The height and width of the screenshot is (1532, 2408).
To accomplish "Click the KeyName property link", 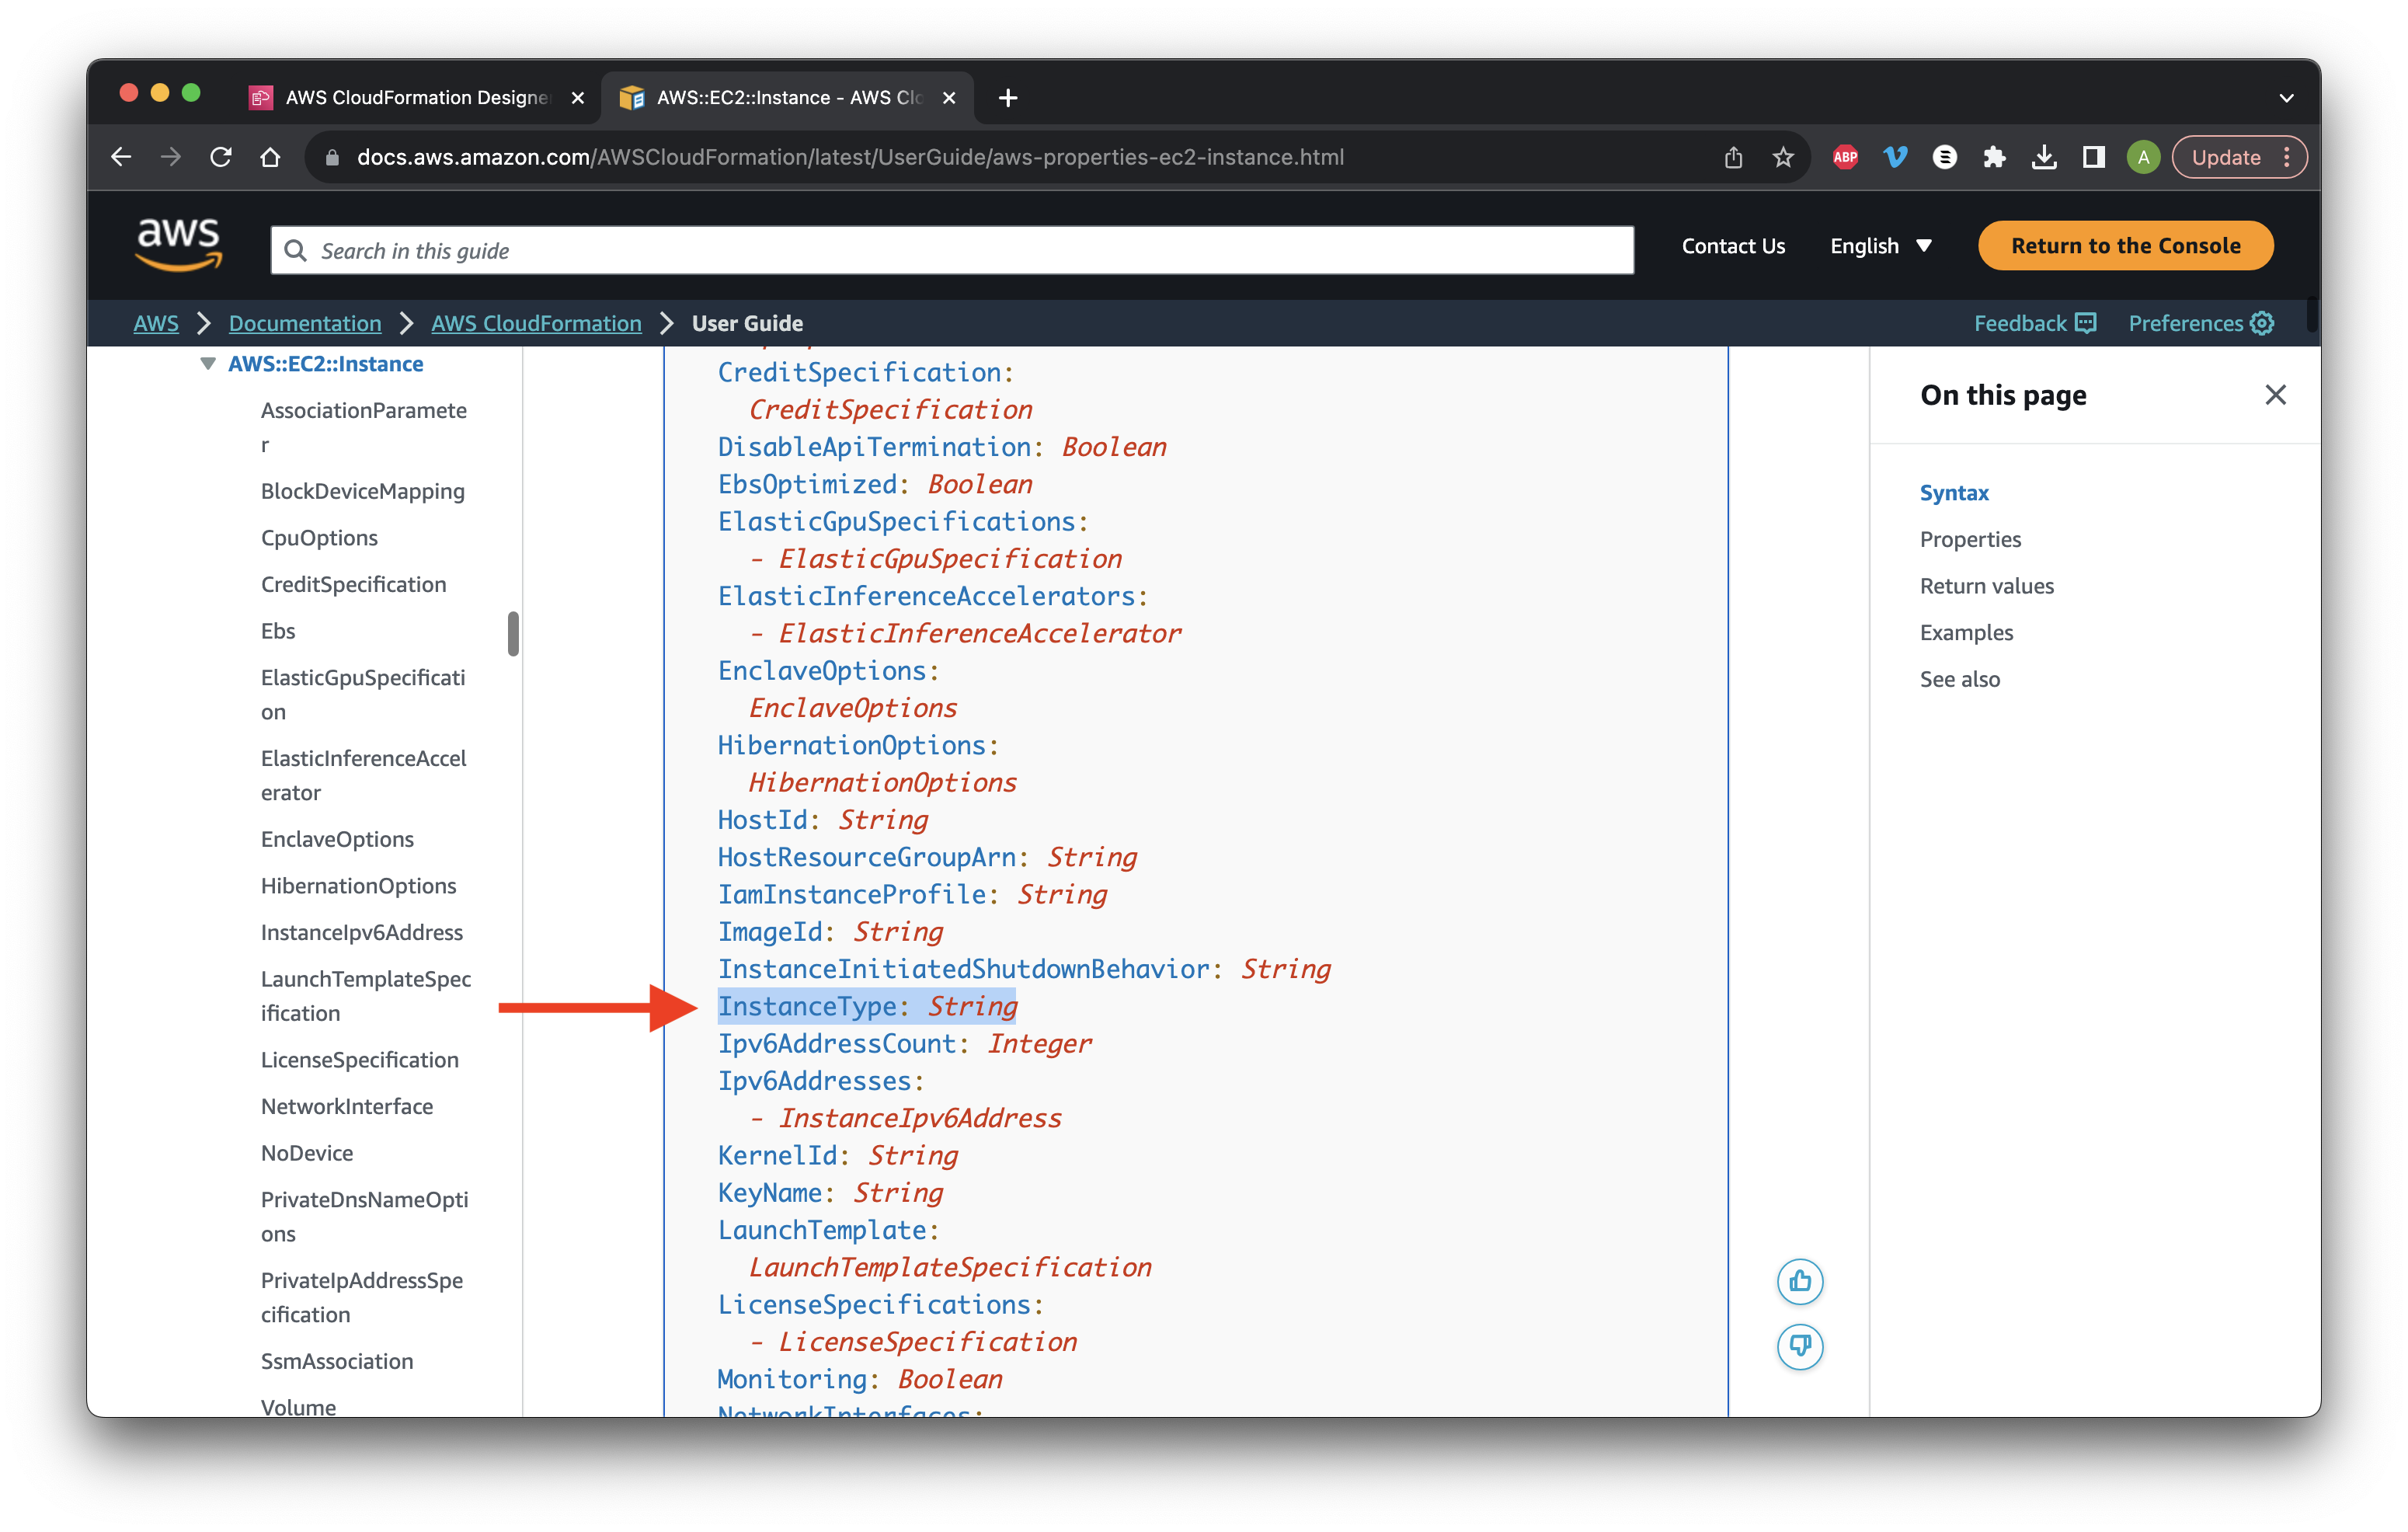I will click(x=769, y=1193).
